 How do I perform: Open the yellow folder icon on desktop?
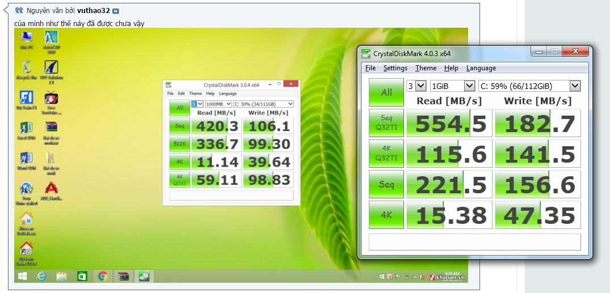[x=51, y=163]
